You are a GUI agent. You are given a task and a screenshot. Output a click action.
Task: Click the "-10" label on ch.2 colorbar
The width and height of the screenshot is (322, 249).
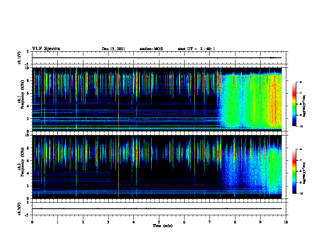300,193
